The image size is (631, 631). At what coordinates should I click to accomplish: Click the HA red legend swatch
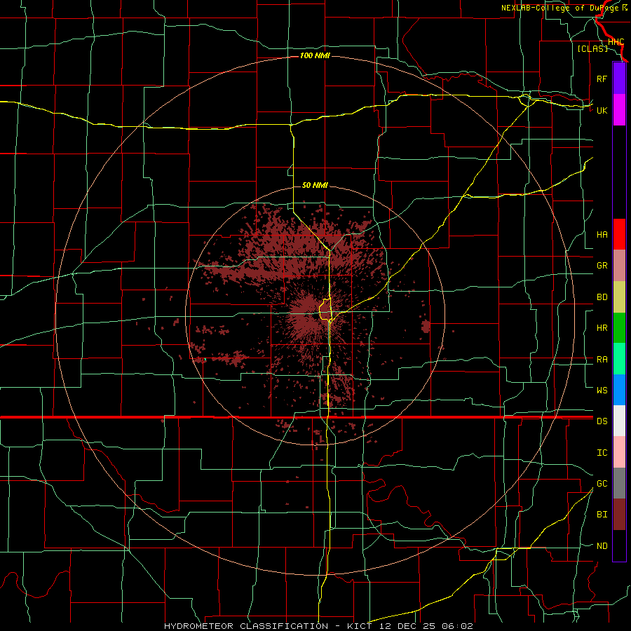(619, 234)
